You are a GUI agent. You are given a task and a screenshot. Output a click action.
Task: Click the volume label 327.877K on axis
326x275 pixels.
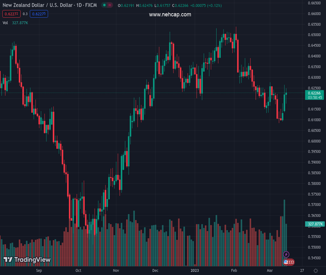pyautogui.click(x=315, y=224)
